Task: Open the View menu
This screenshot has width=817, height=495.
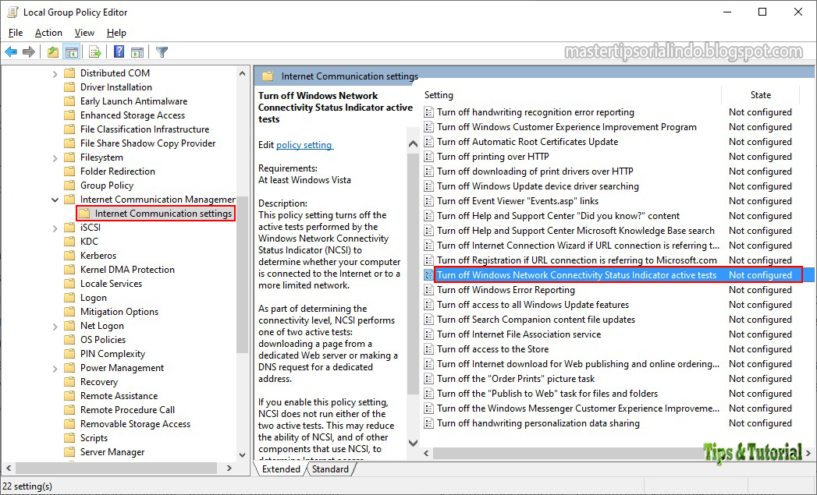Action: point(83,33)
